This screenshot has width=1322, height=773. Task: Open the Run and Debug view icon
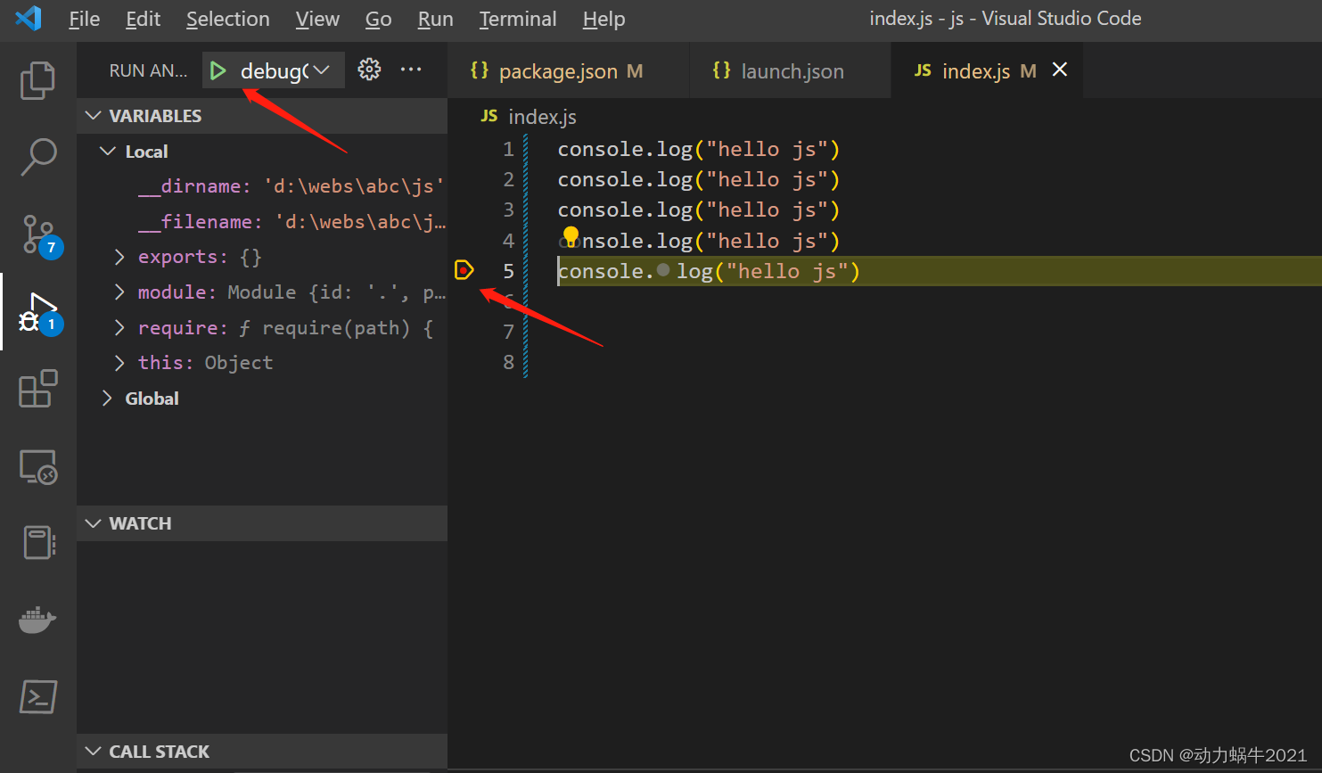tap(39, 313)
